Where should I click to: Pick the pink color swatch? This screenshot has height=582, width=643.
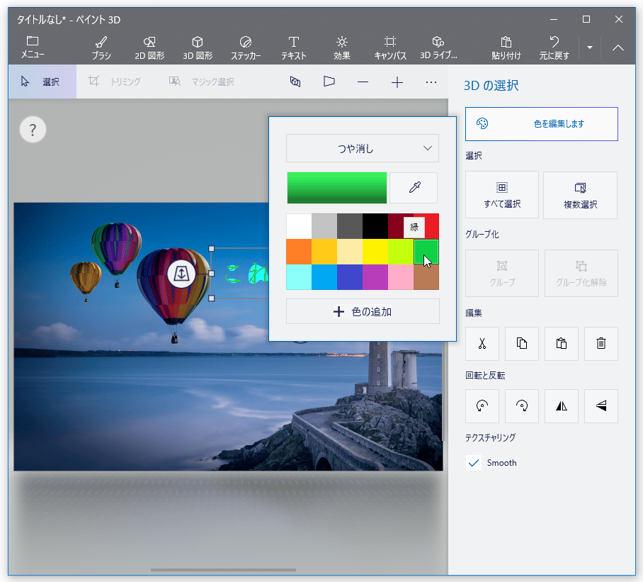(x=401, y=277)
